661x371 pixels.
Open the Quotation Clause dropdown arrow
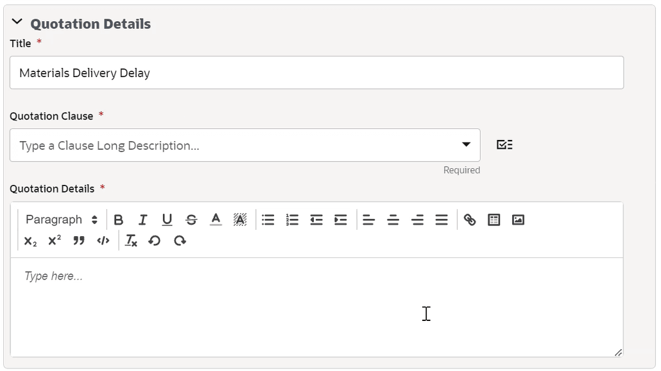(466, 144)
